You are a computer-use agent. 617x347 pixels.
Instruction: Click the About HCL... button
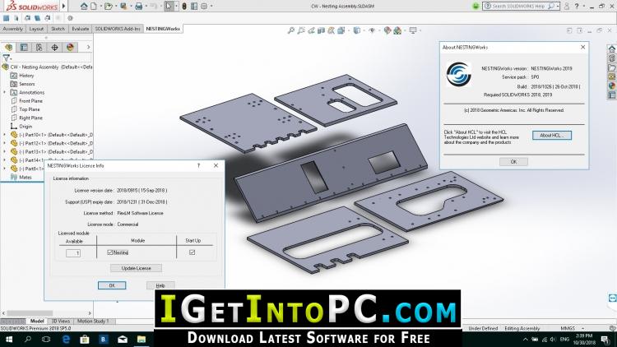click(x=552, y=136)
